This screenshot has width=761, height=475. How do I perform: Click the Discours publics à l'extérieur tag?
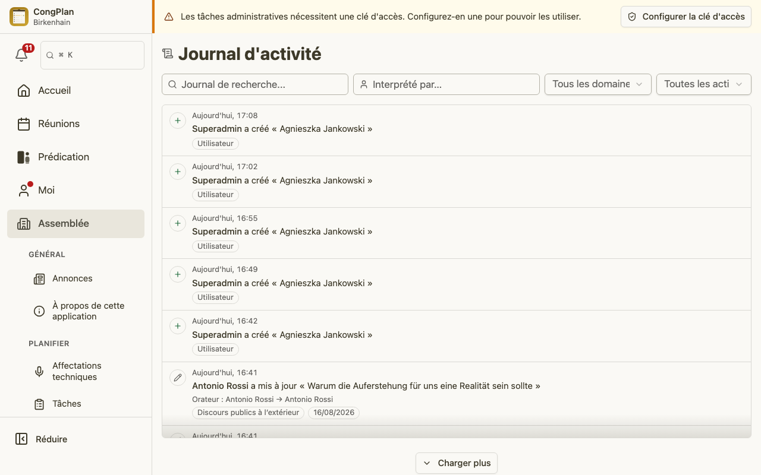[x=248, y=413]
